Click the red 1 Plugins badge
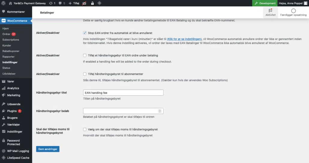This screenshot has height=163, width=309. coord(20,111)
